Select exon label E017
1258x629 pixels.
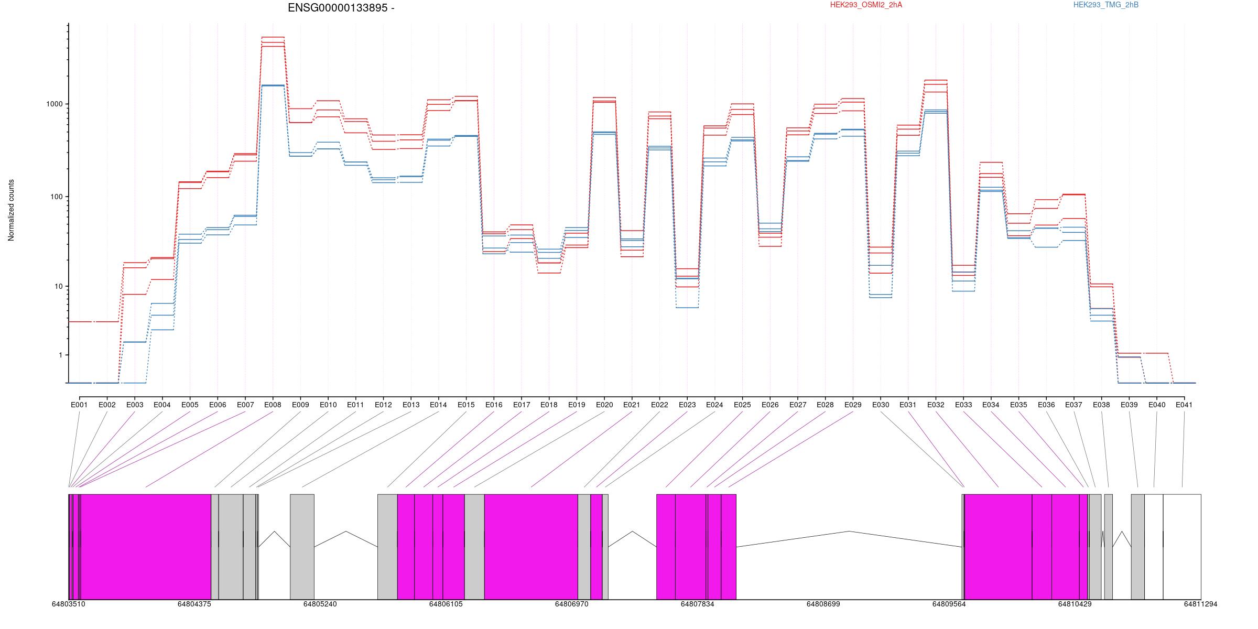(x=522, y=405)
